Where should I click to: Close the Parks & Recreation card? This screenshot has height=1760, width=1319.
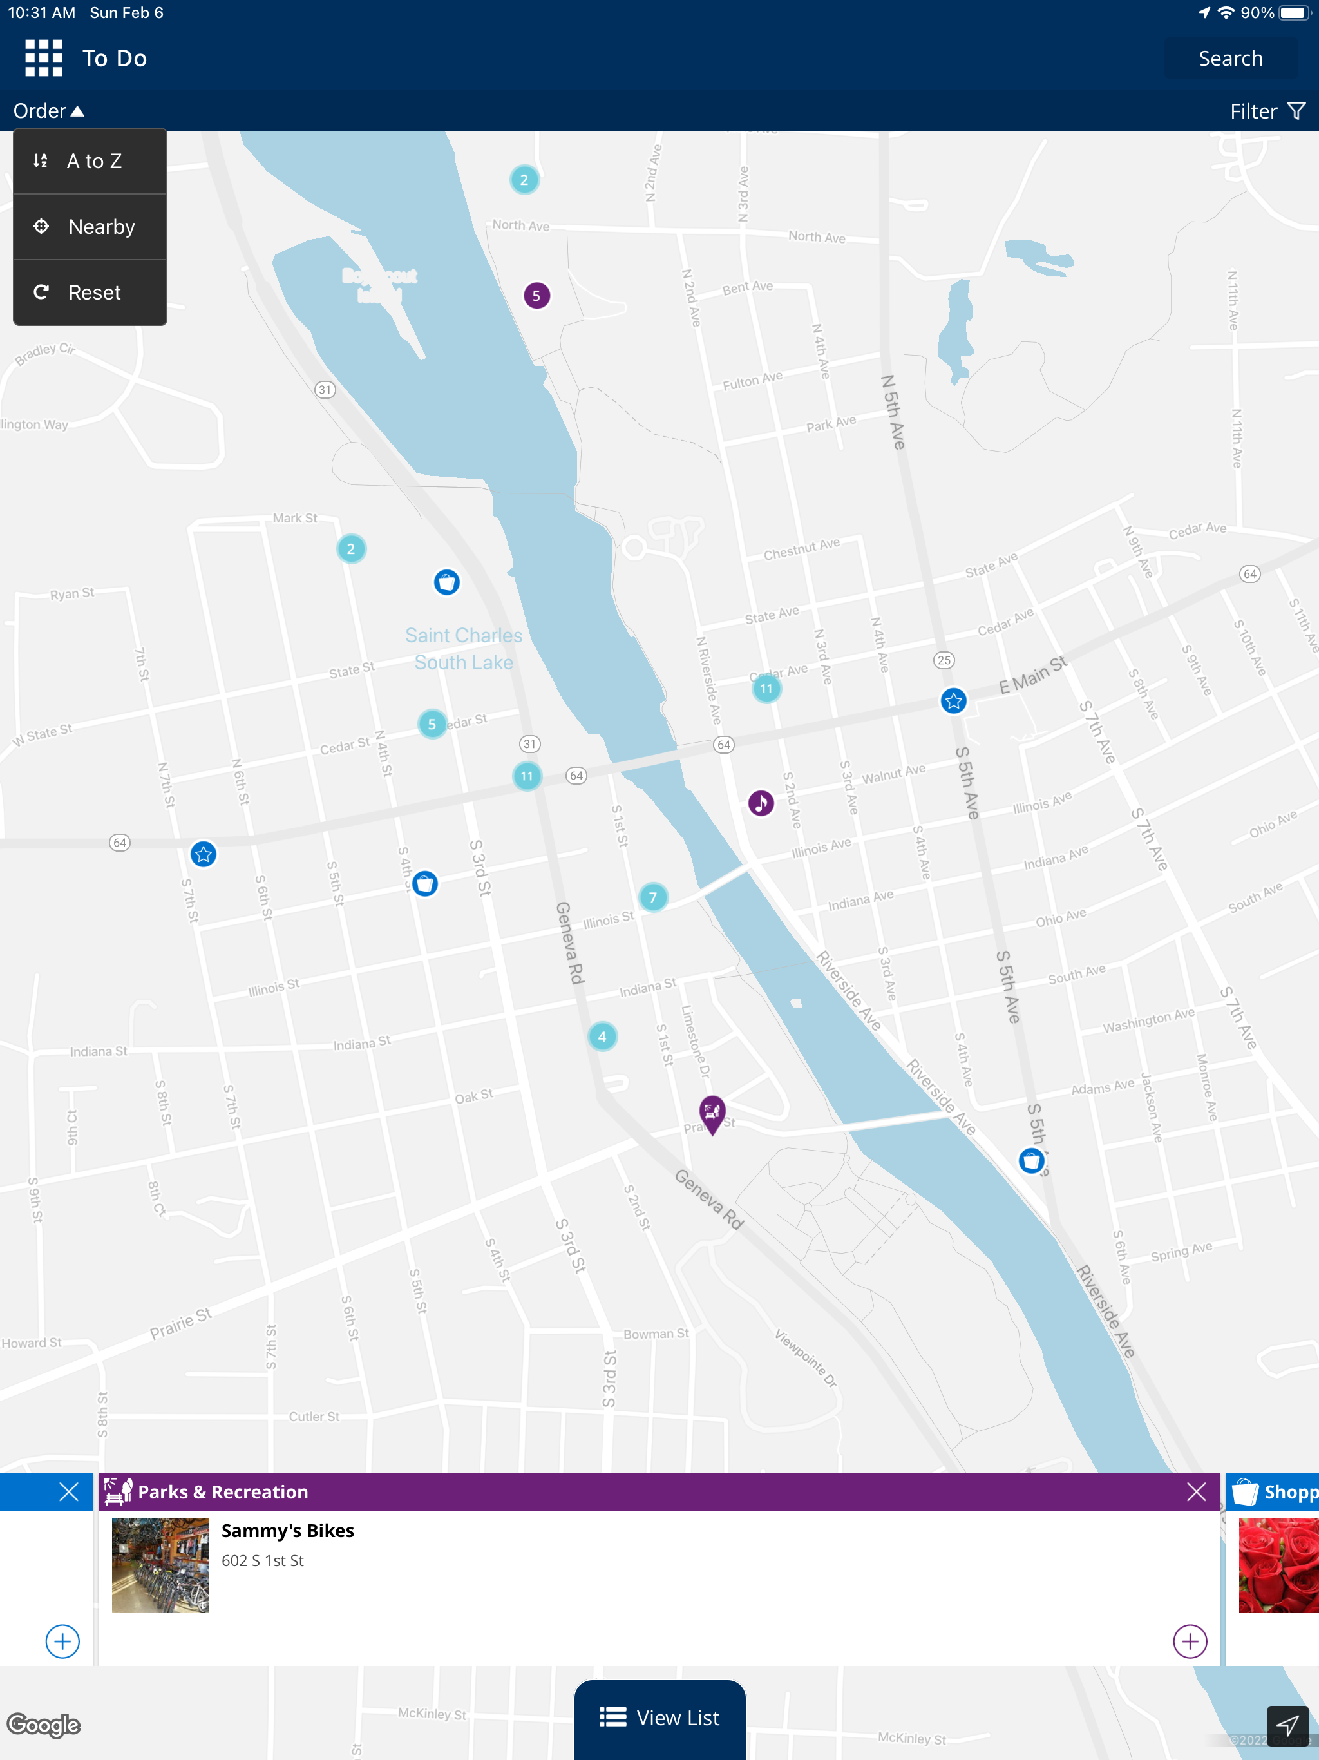(1196, 1492)
